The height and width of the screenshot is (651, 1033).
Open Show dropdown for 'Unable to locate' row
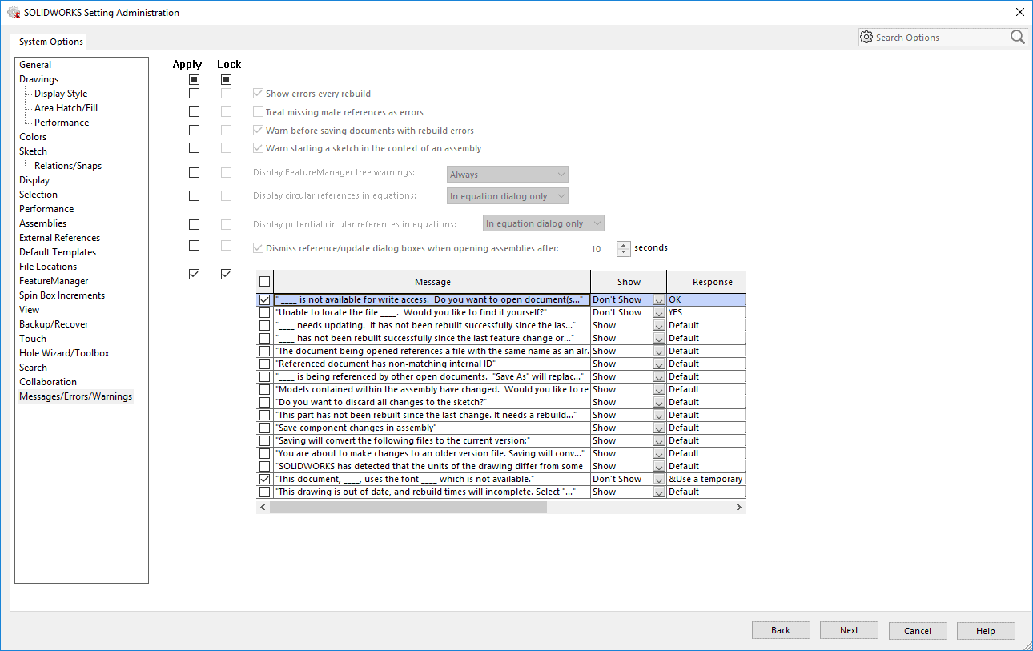pyautogui.click(x=659, y=313)
